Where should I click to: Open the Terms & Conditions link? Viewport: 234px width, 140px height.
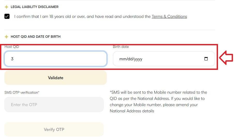[169, 17]
